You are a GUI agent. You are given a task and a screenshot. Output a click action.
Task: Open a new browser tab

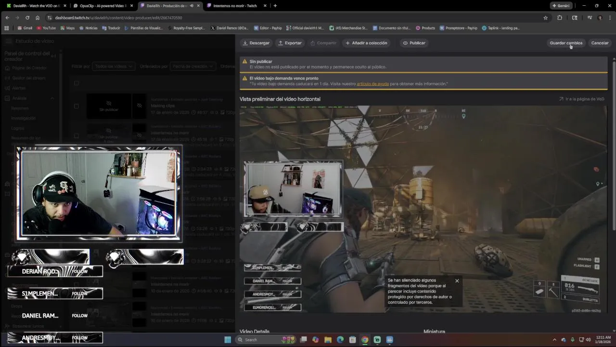(275, 6)
